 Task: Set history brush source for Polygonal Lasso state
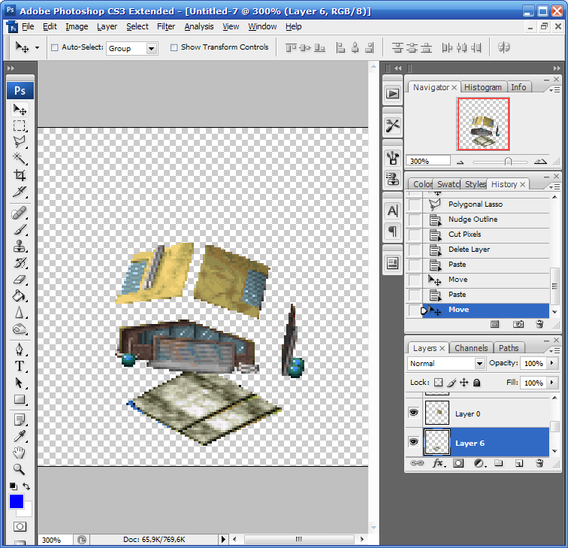[415, 204]
